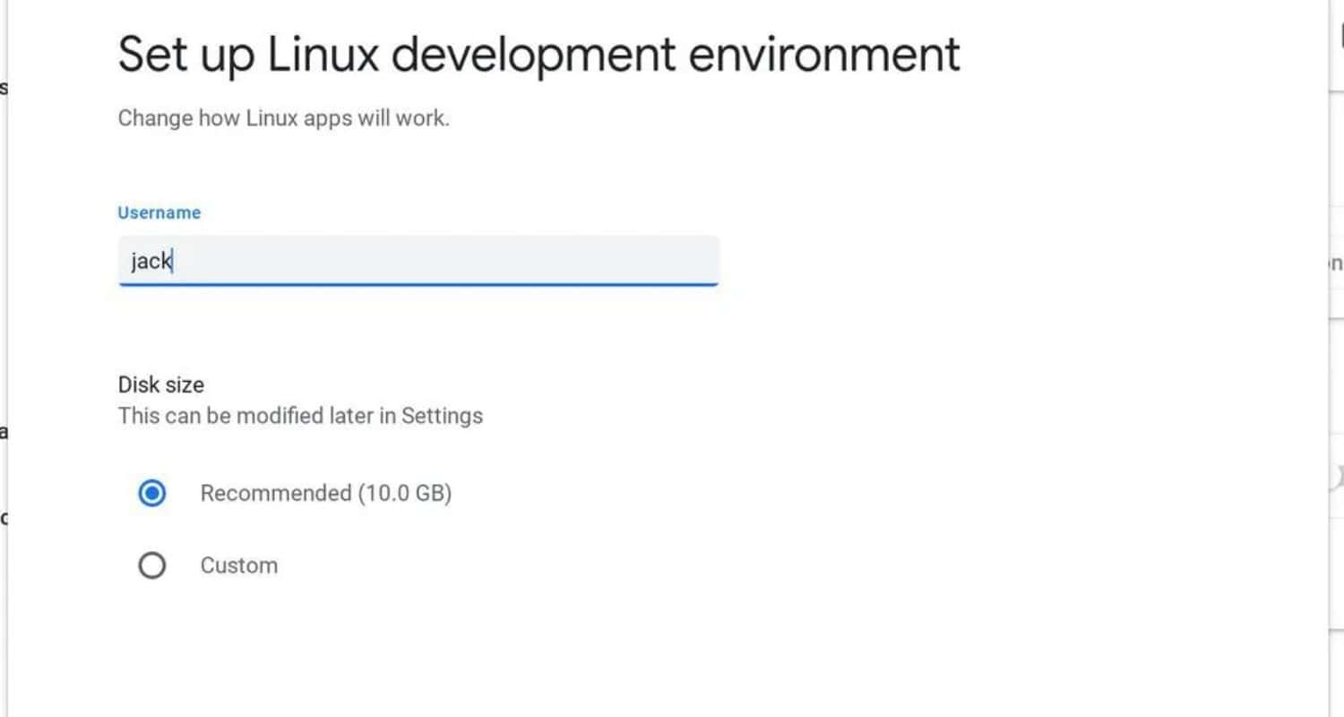Click the partially hidden toggle behind dialog edge
The height and width of the screenshot is (717, 1344).
coord(1338,475)
